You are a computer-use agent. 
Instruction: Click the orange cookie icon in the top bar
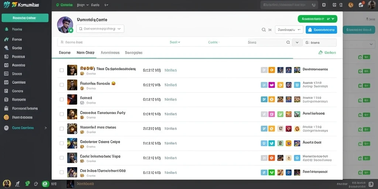(351, 5)
